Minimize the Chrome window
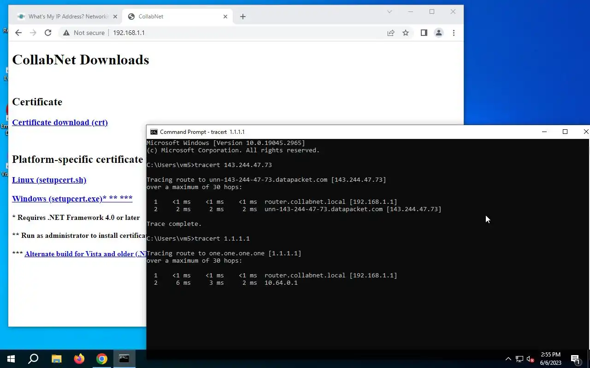The width and height of the screenshot is (590, 368). 411,11
